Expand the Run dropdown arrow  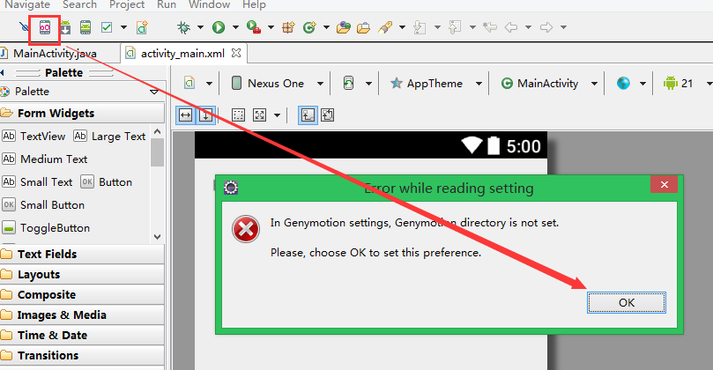(x=235, y=27)
